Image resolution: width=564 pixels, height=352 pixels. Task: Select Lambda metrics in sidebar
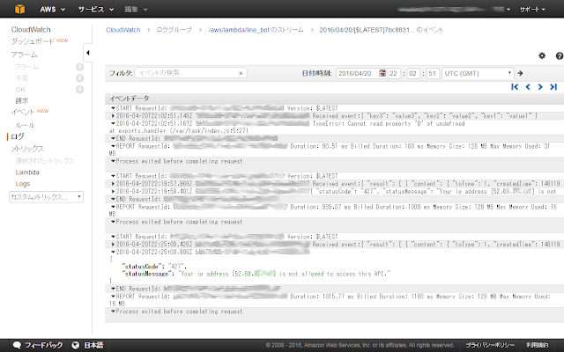[27, 172]
